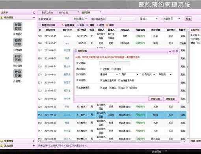Open the 数据导出 sidebar icon
The height and width of the screenshot is (154, 201).
coord(18,74)
